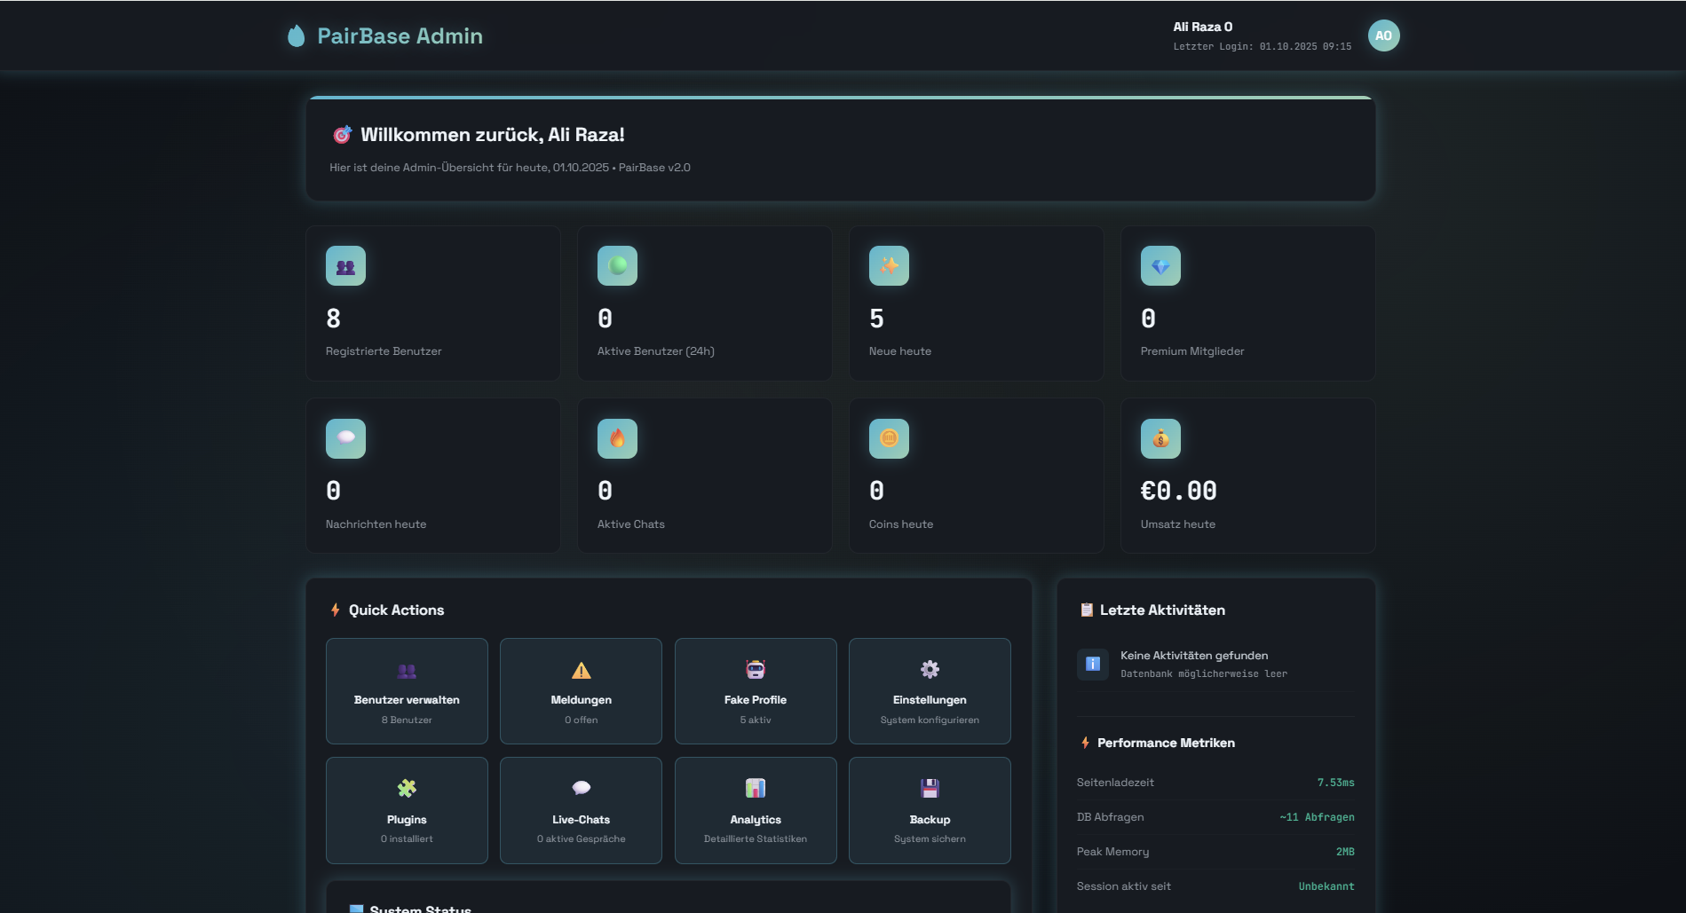Click the Neue heute sparkle icon
This screenshot has width=1686, height=913.
[889, 266]
